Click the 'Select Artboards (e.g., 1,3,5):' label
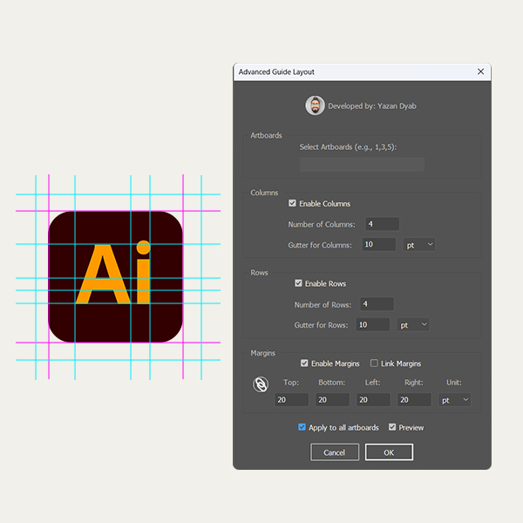The height and width of the screenshot is (523, 523). 348,147
